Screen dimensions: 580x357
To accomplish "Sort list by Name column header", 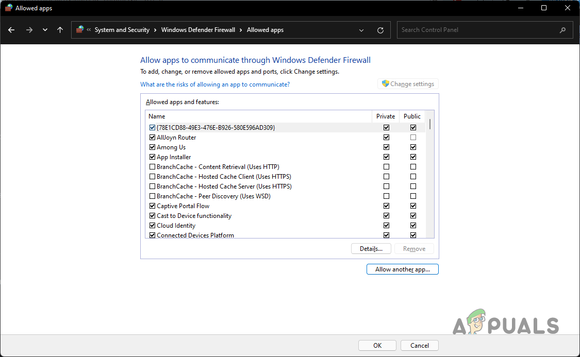I will pyautogui.click(x=258, y=116).
